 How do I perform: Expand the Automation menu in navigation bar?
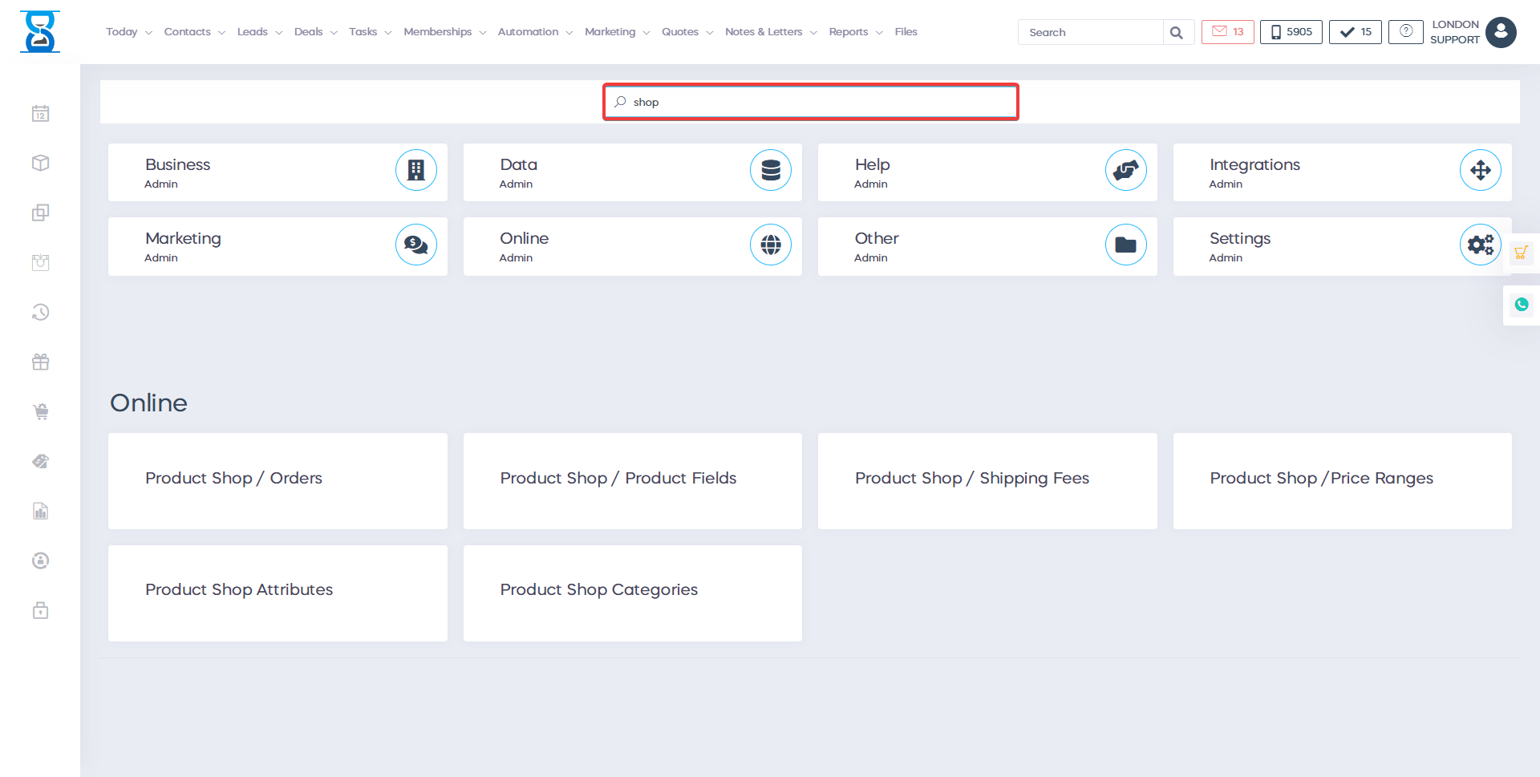pos(535,32)
